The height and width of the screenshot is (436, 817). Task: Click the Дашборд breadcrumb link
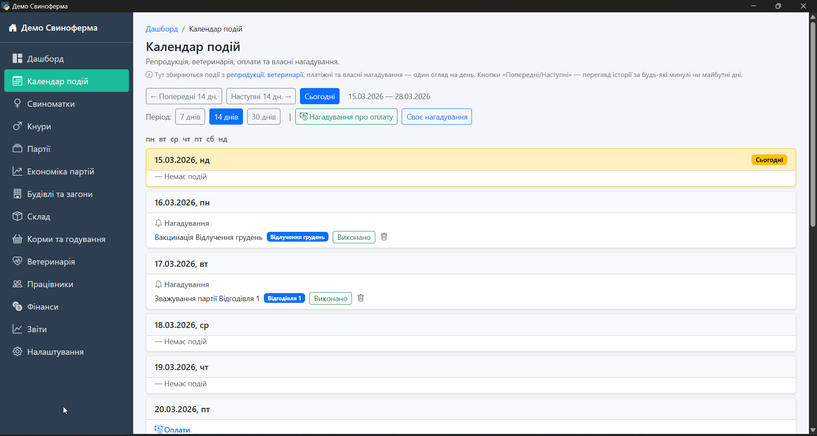(162, 29)
